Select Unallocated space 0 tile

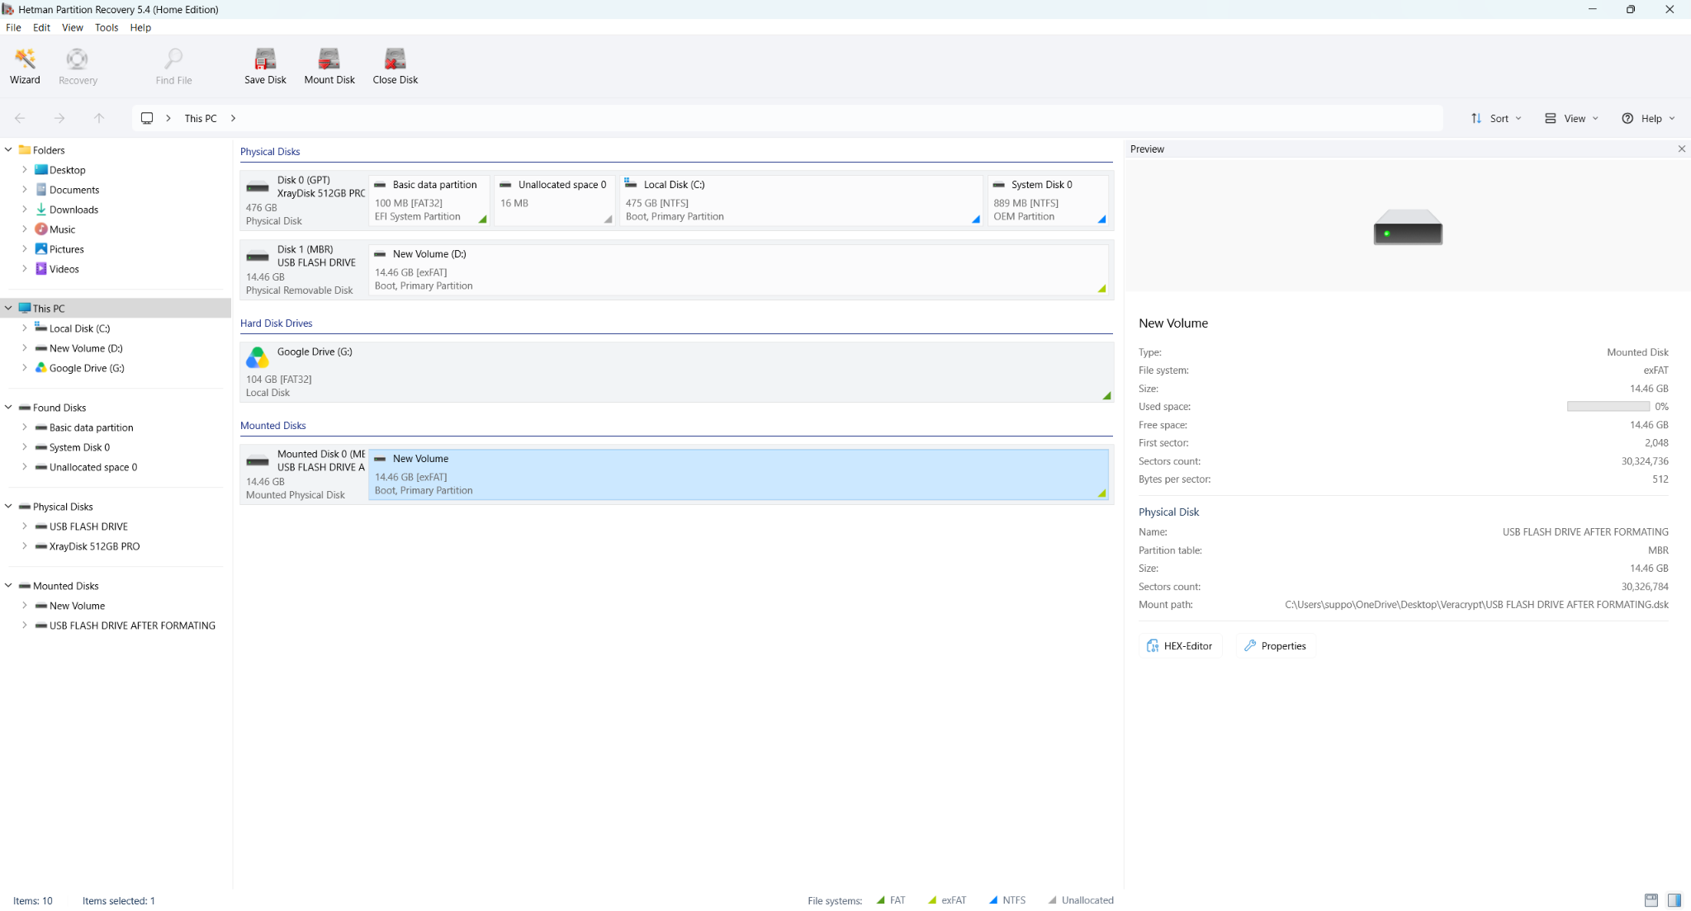click(x=554, y=200)
